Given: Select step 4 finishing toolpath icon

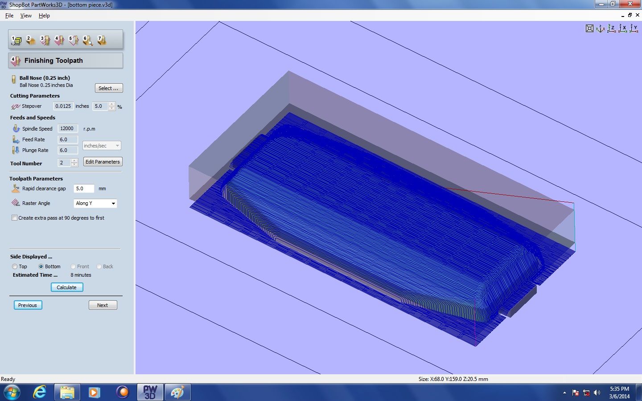Looking at the screenshot, I should tap(60, 40).
